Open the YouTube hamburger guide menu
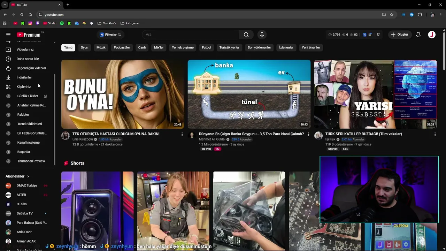The height and width of the screenshot is (251, 446). [8, 35]
